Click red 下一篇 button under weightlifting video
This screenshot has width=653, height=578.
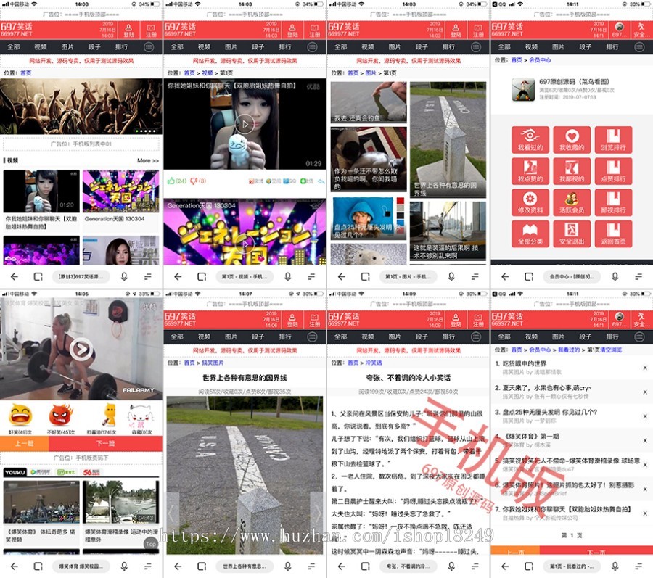[x=106, y=444]
